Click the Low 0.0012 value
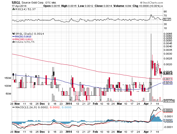Image resolution: width=177 pixels, height=134 pixels. pos(85,6)
